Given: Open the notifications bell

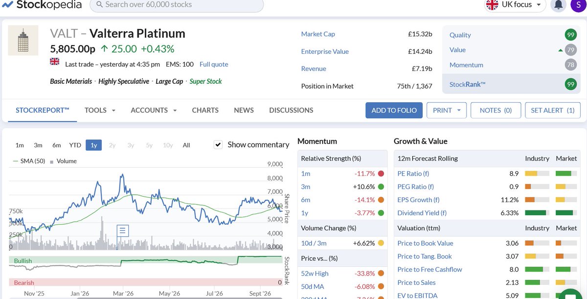Looking at the screenshot, I should click(558, 5).
